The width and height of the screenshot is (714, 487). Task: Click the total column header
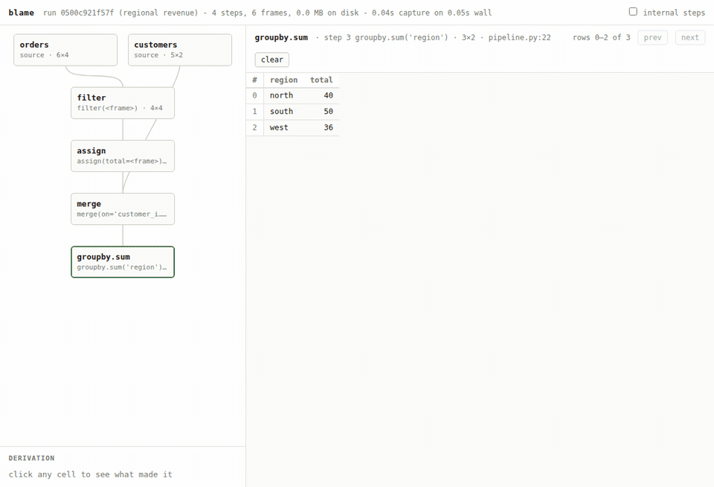(x=321, y=80)
